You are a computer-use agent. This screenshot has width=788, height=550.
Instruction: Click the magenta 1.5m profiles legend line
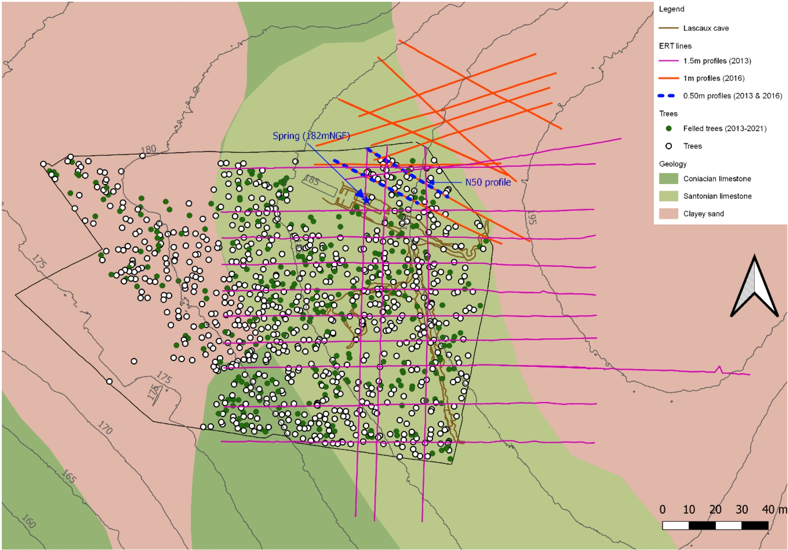[669, 61]
